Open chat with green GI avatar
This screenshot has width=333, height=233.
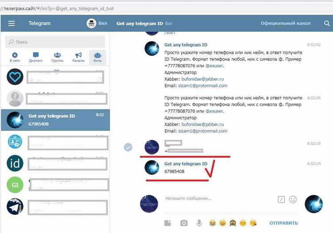point(55,185)
